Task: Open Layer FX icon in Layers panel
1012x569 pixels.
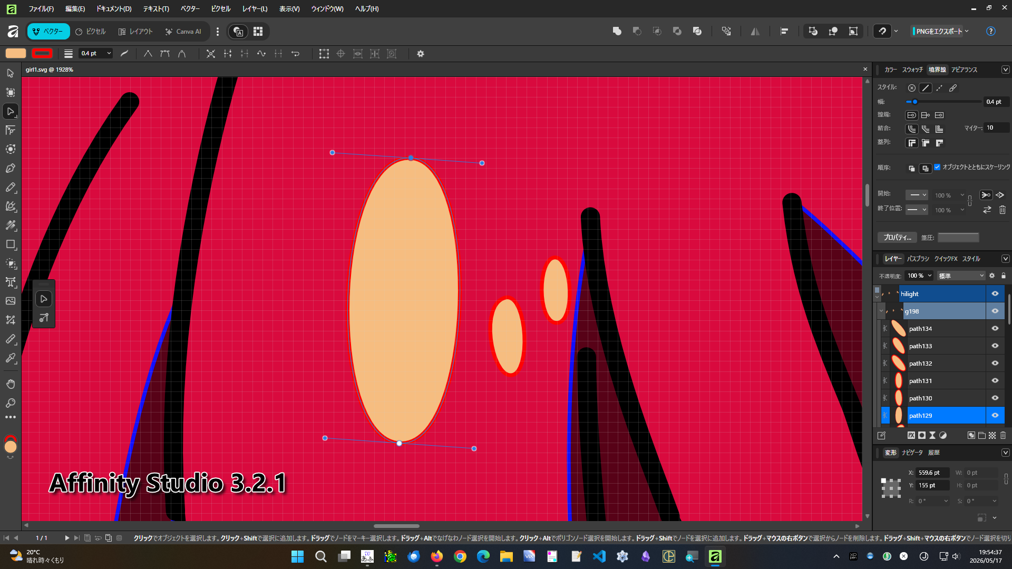Action: (x=911, y=435)
